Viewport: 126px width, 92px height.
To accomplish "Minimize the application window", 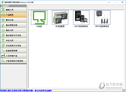I will click(x=109, y=2).
